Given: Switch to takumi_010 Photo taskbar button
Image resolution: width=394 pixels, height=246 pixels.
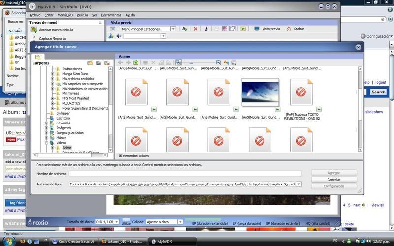Looking at the screenshot, I should pyautogui.click(x=122, y=241).
